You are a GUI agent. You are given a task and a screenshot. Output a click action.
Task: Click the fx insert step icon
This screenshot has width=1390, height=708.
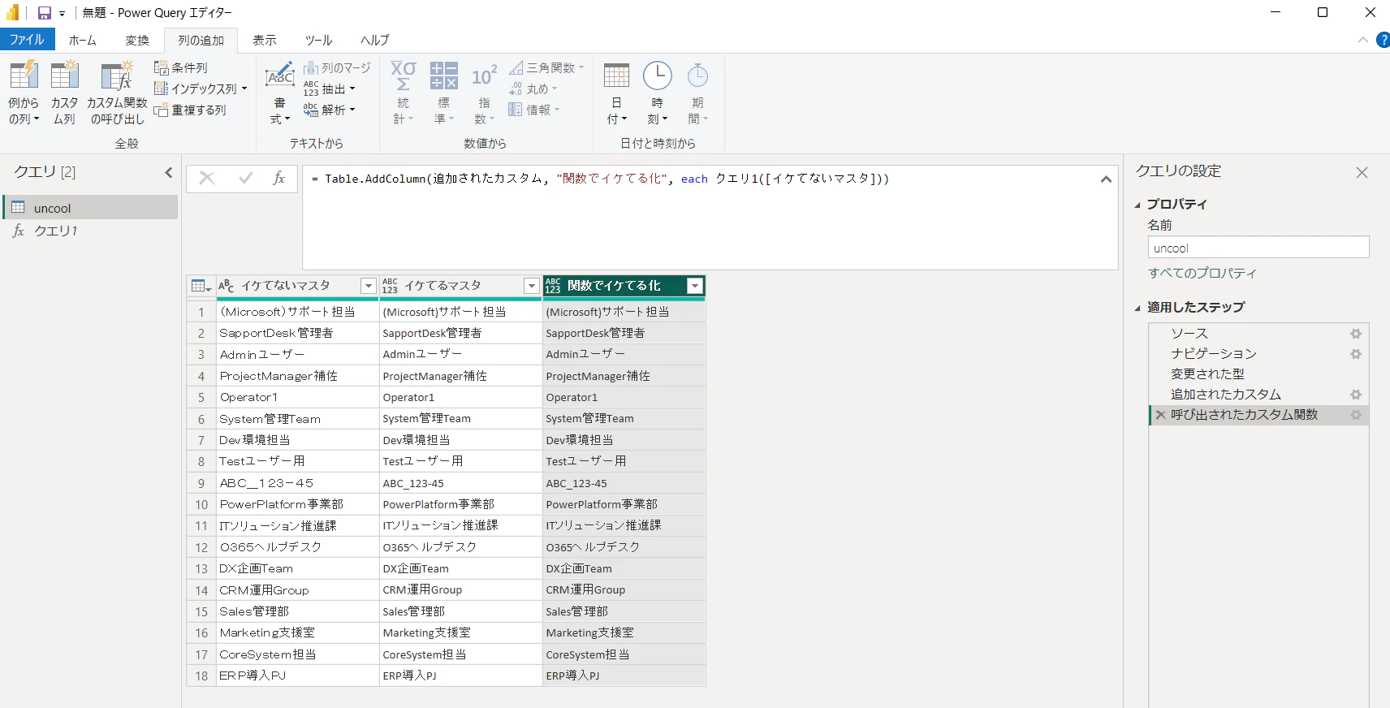tap(278, 179)
